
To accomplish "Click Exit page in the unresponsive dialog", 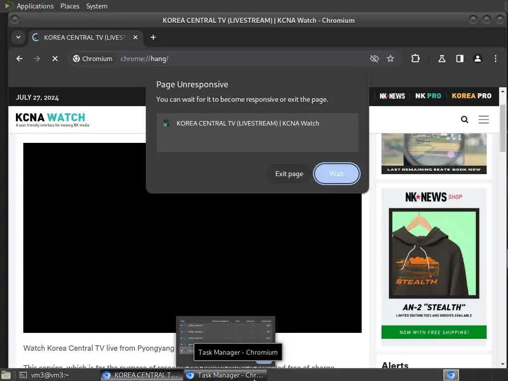I will (x=289, y=174).
